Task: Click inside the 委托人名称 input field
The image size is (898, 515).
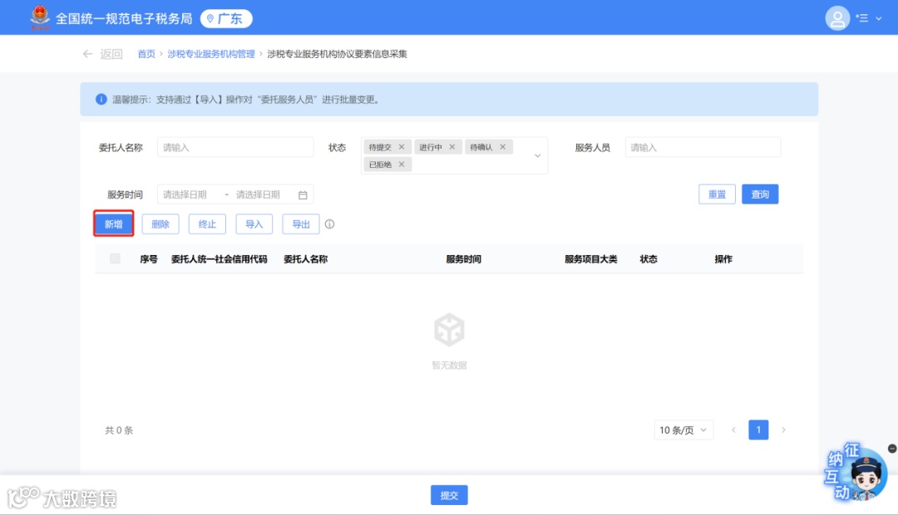Action: 235,146
